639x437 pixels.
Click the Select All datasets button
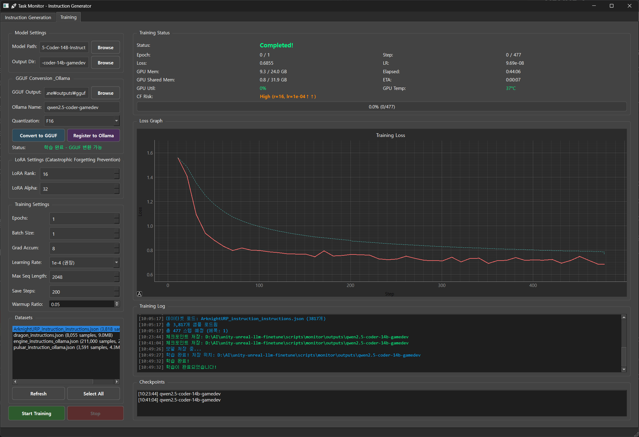click(x=93, y=394)
